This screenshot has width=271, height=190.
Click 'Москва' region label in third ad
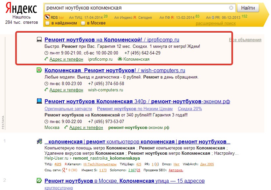click(52, 127)
